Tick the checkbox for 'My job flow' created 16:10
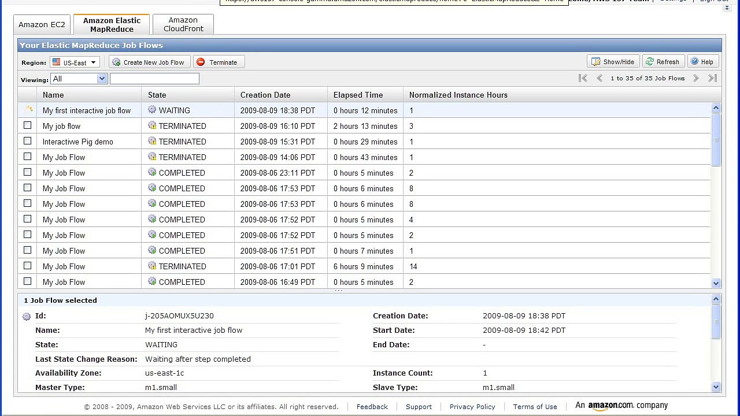The height and width of the screenshot is (416, 740). pos(27,125)
